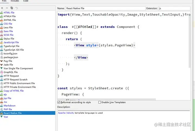Select HTTP Private Environment File template

point(20,87)
